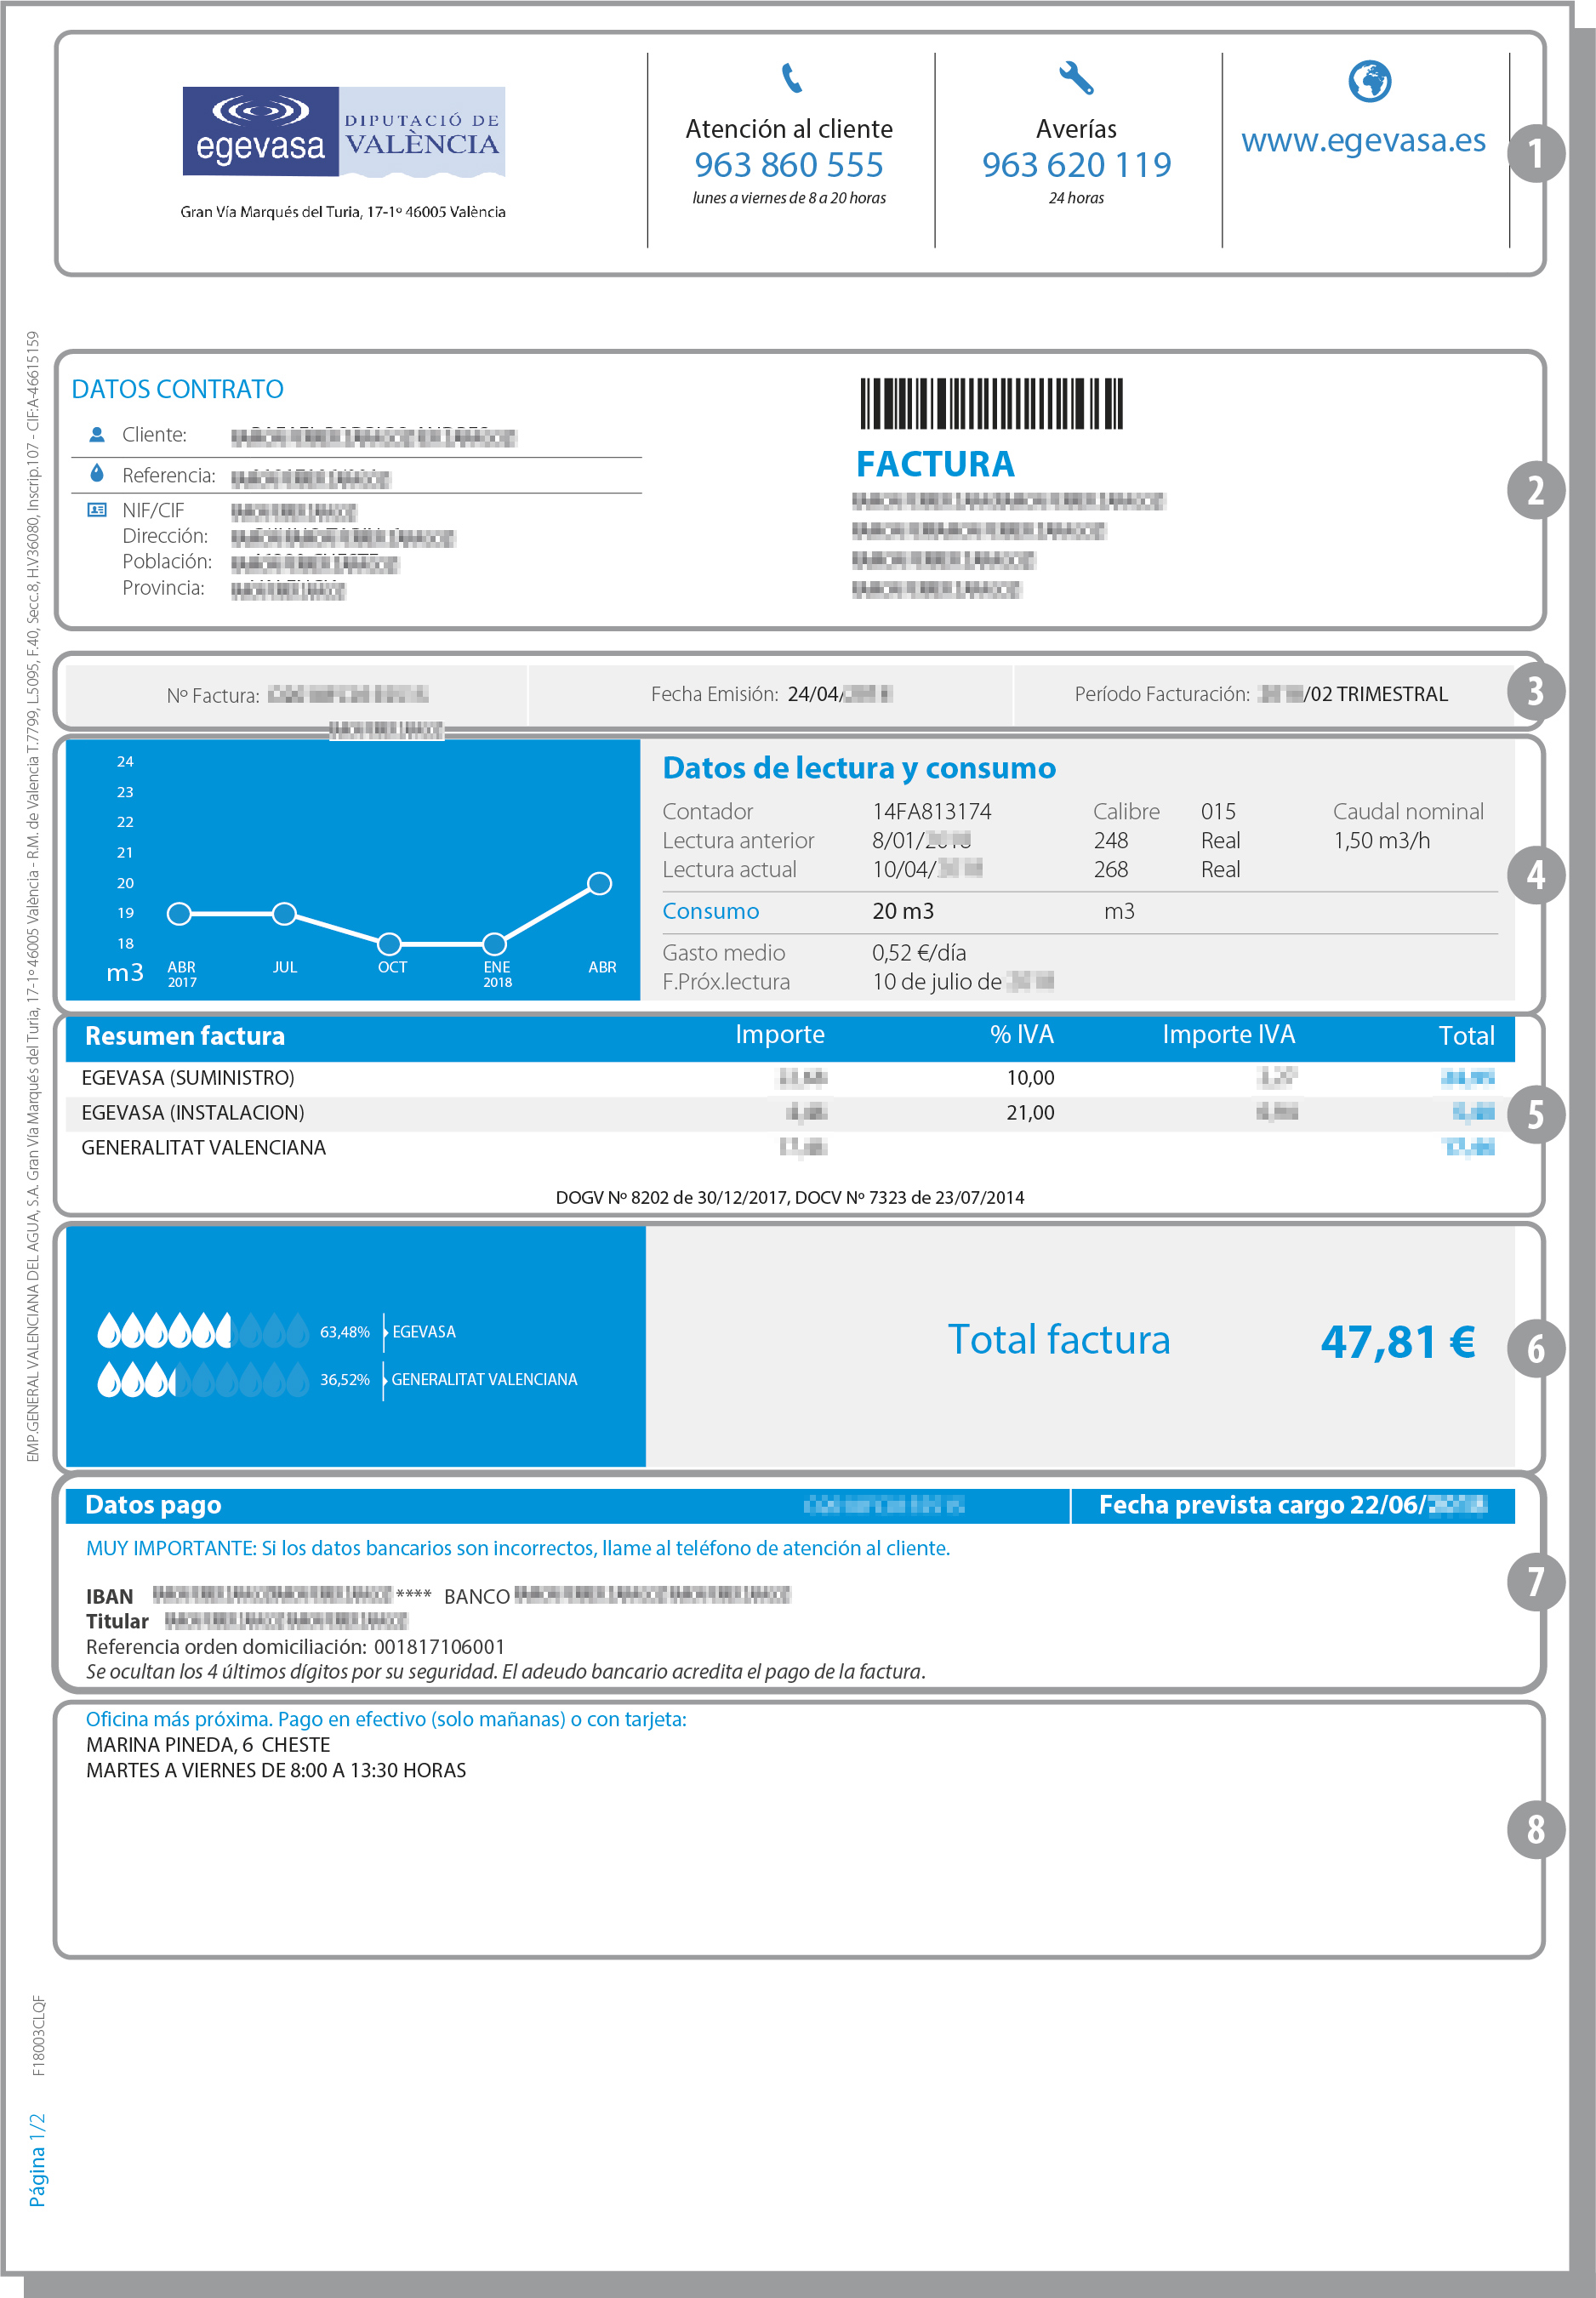This screenshot has height=2298, width=1596.
Task: Click the Nº Factura field
Action: click(x=297, y=694)
